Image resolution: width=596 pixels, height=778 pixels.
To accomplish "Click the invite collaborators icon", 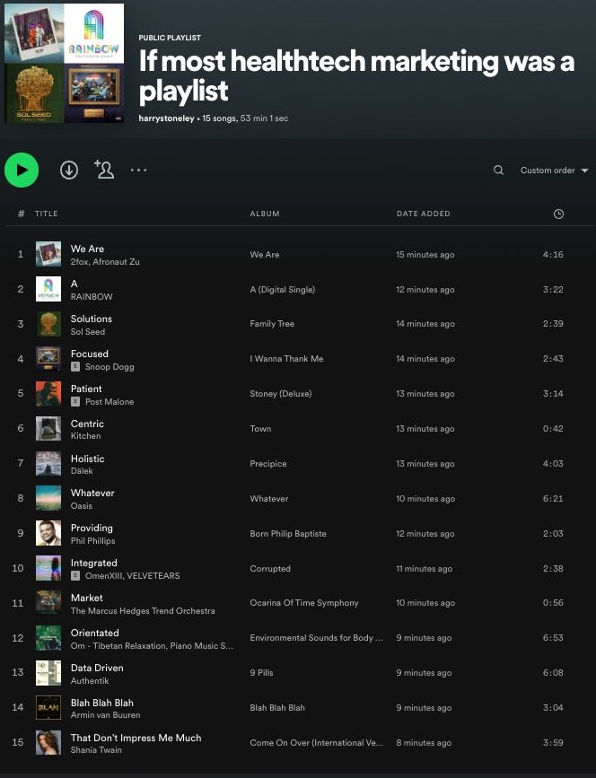I will [104, 170].
